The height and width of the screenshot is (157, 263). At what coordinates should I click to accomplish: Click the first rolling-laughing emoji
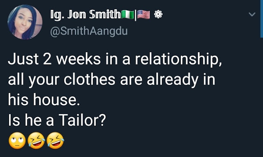tap(36, 141)
